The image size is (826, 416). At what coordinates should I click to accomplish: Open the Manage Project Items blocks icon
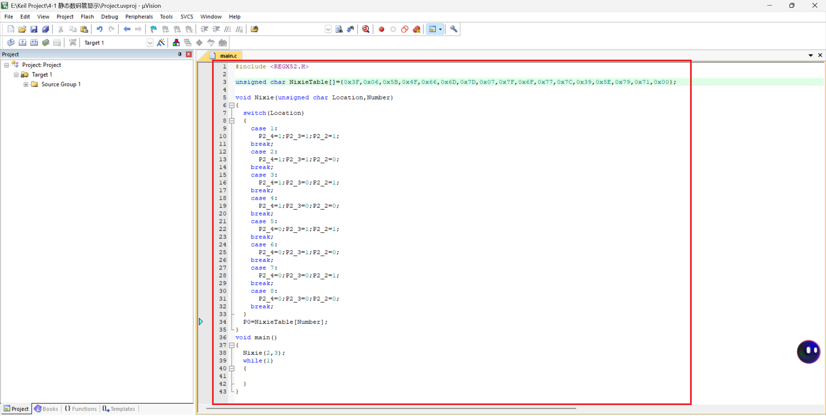click(176, 43)
